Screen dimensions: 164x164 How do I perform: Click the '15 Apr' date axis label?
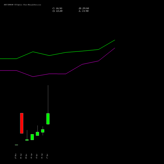(x=37, y=156)
